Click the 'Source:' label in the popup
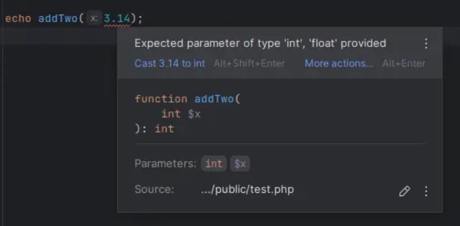This screenshot has width=460, height=226. pos(154,189)
